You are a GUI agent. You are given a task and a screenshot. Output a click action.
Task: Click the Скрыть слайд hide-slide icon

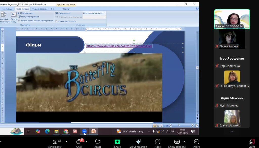point(14,15)
